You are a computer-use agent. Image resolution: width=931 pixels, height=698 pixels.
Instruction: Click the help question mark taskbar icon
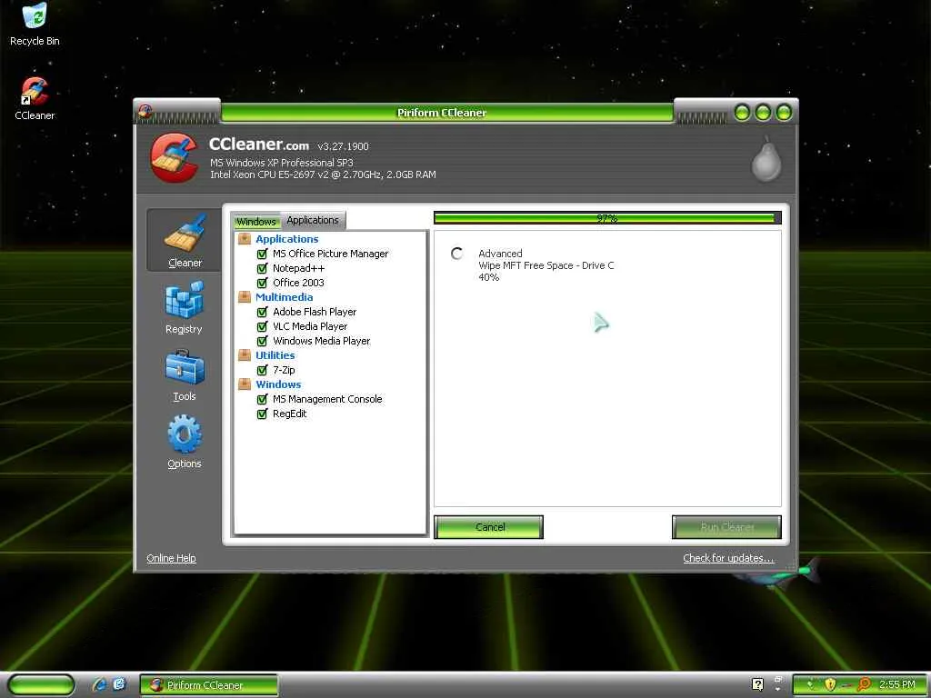click(757, 684)
